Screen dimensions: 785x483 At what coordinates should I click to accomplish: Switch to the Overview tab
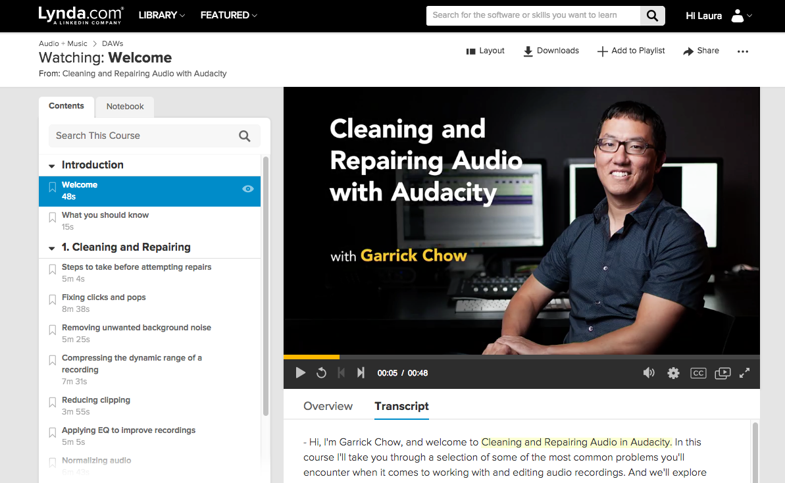328,407
